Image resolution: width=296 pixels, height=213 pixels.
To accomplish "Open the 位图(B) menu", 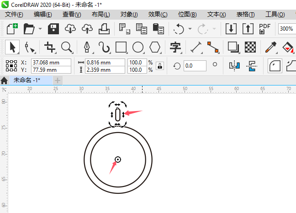I will pos(187,15).
